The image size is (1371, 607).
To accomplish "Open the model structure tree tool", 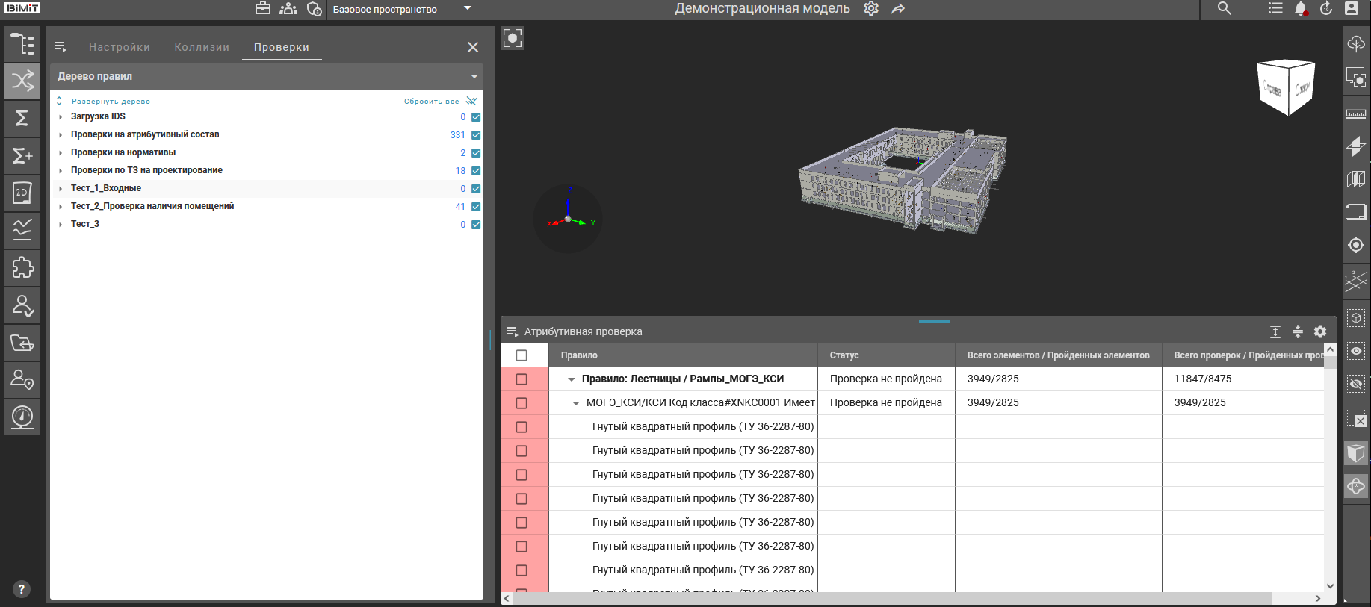I will point(22,44).
